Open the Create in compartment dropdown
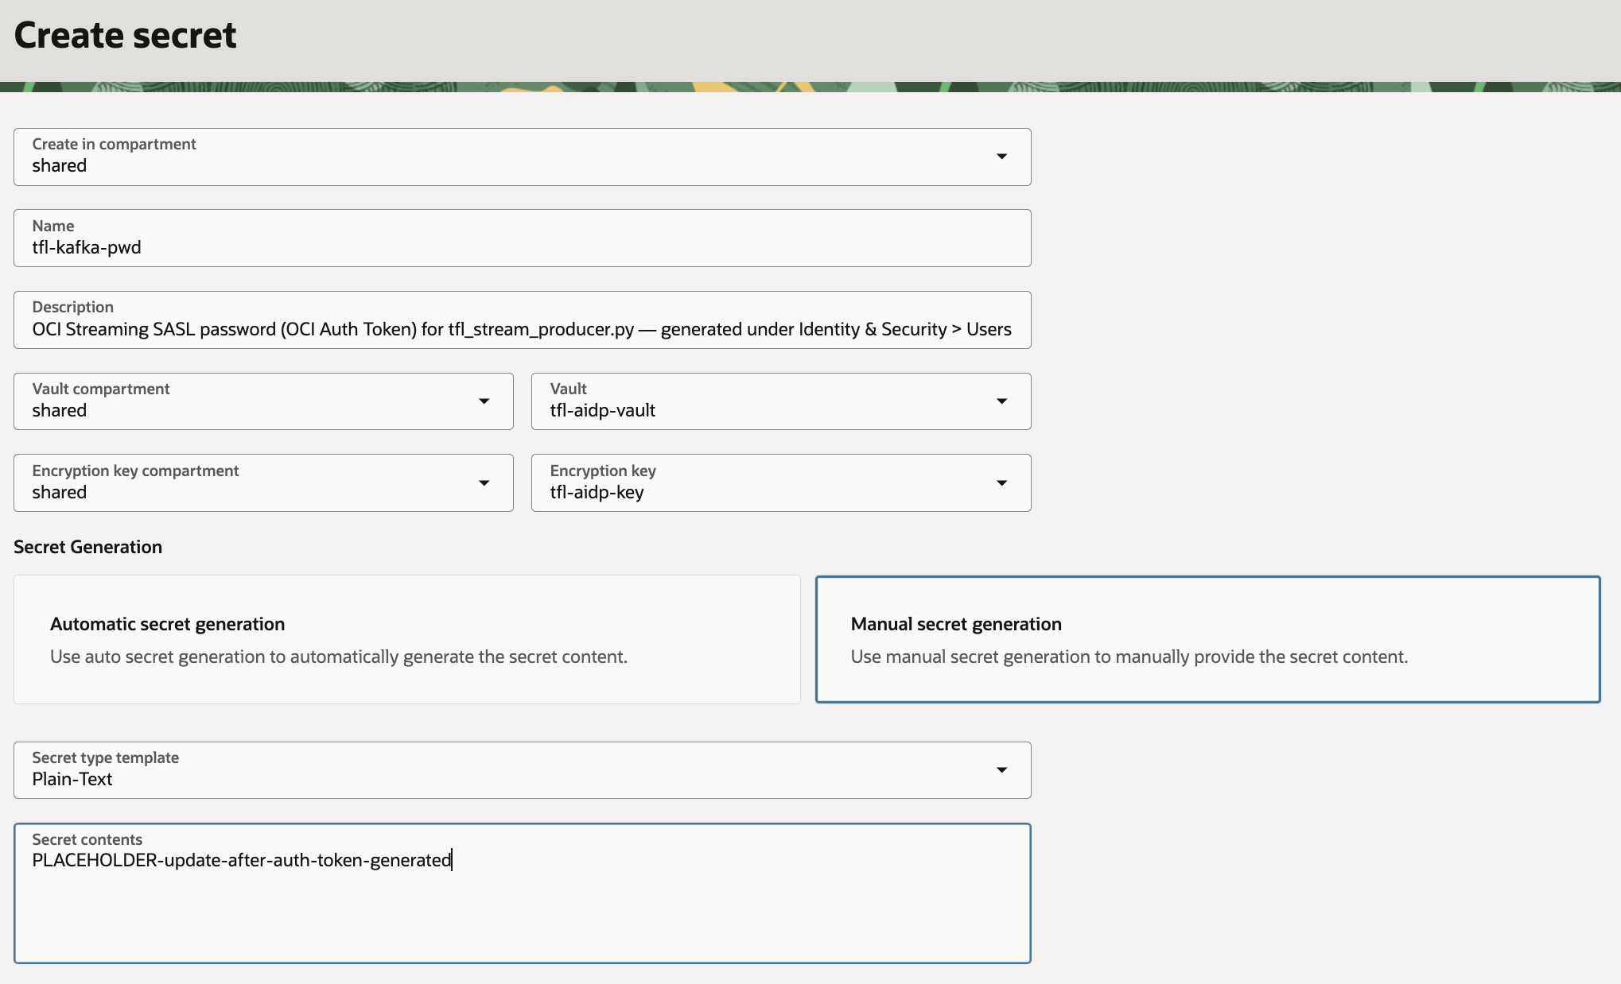This screenshot has height=984, width=1621. pyautogui.click(x=522, y=157)
